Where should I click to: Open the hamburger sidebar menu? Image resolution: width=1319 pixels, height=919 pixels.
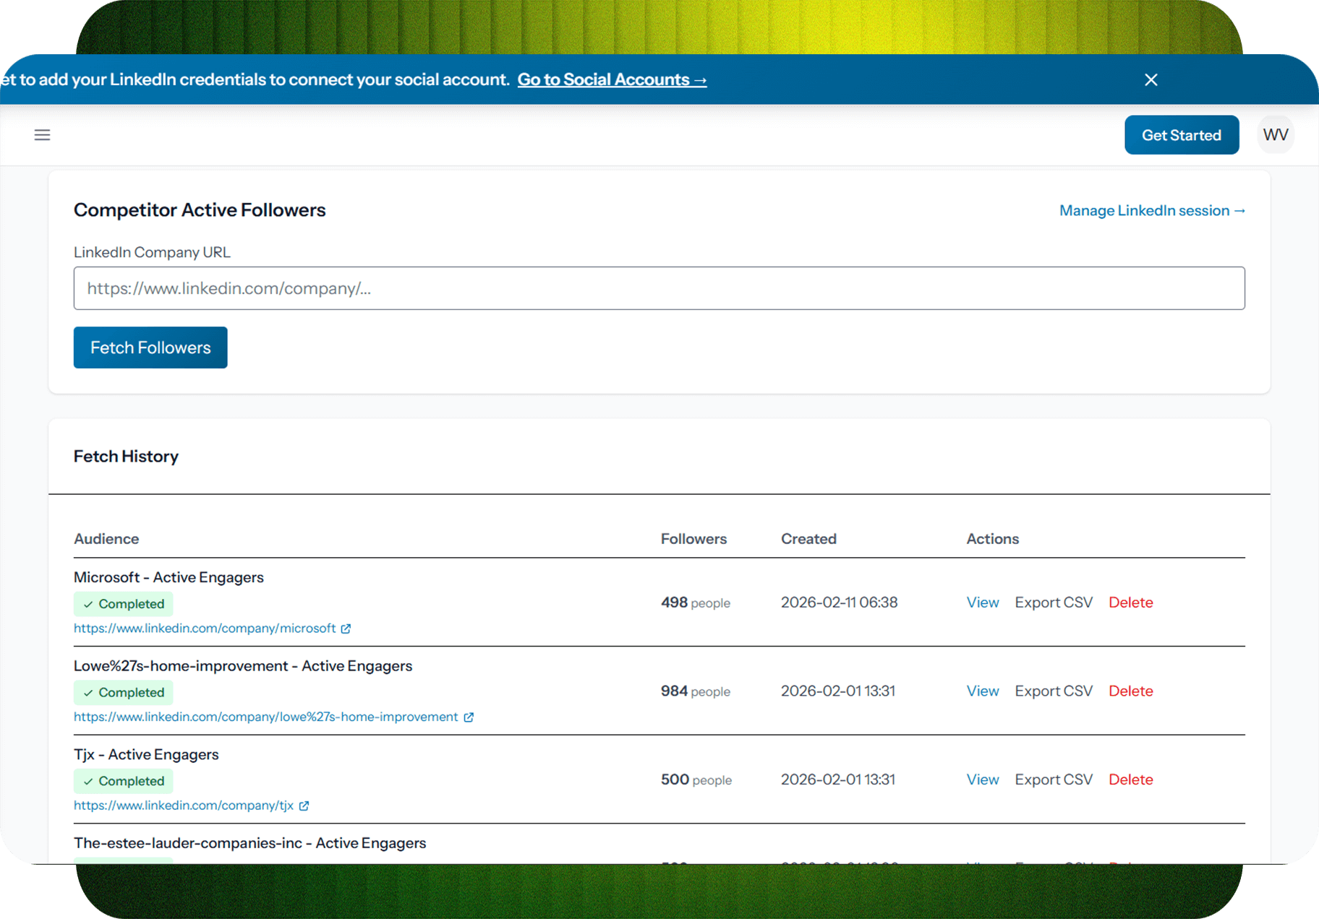pyautogui.click(x=42, y=135)
